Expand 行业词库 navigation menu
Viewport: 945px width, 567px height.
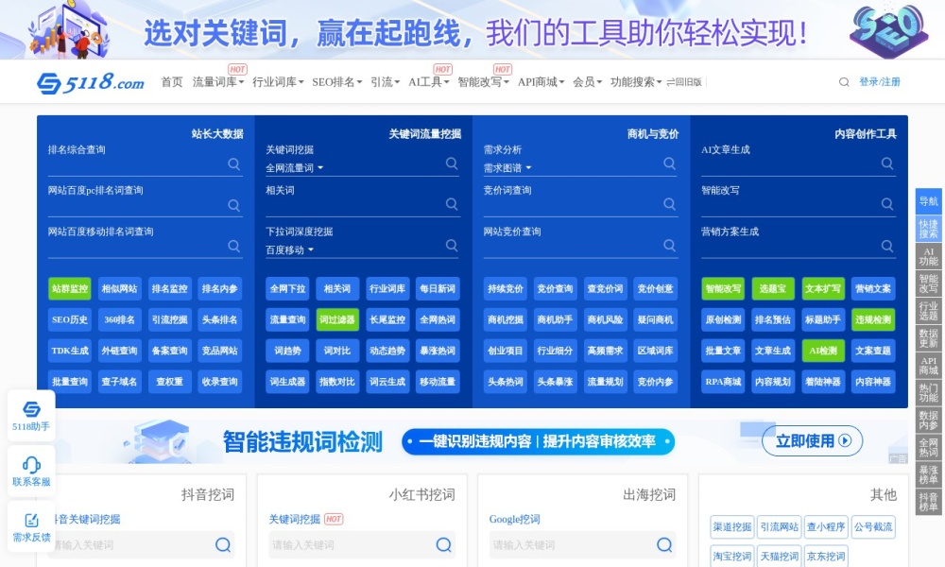[278, 82]
